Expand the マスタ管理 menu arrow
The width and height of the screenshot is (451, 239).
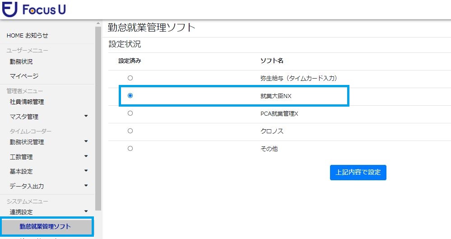(86, 116)
